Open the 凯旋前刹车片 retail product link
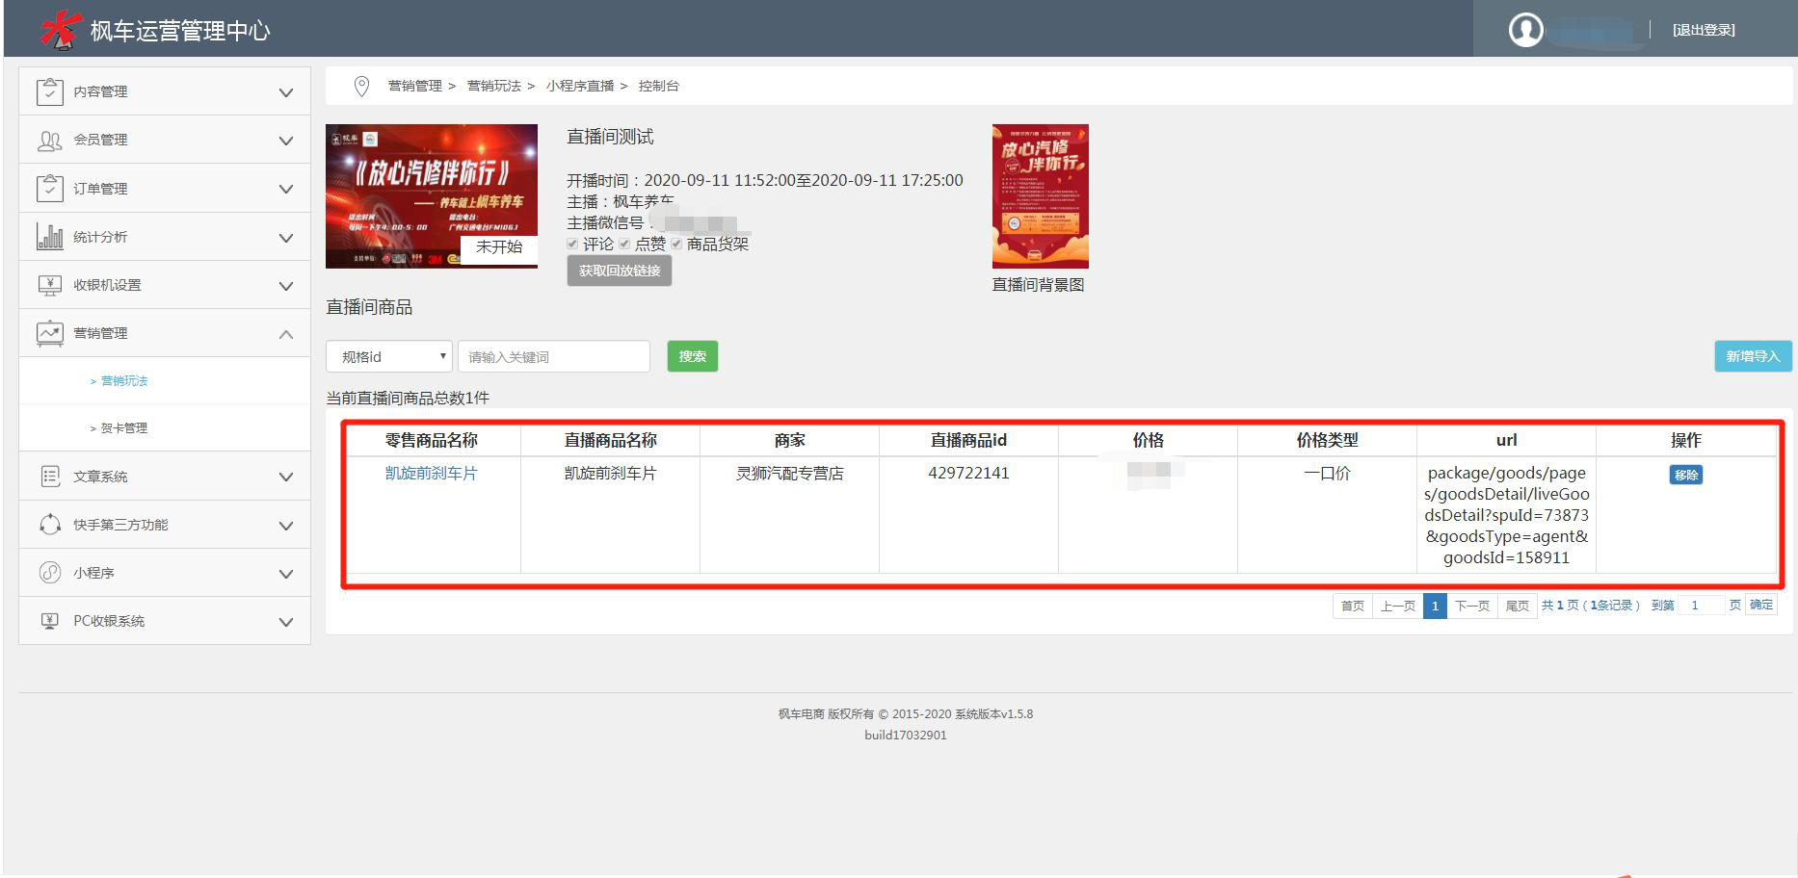This screenshot has height=878, width=1798. click(x=432, y=473)
